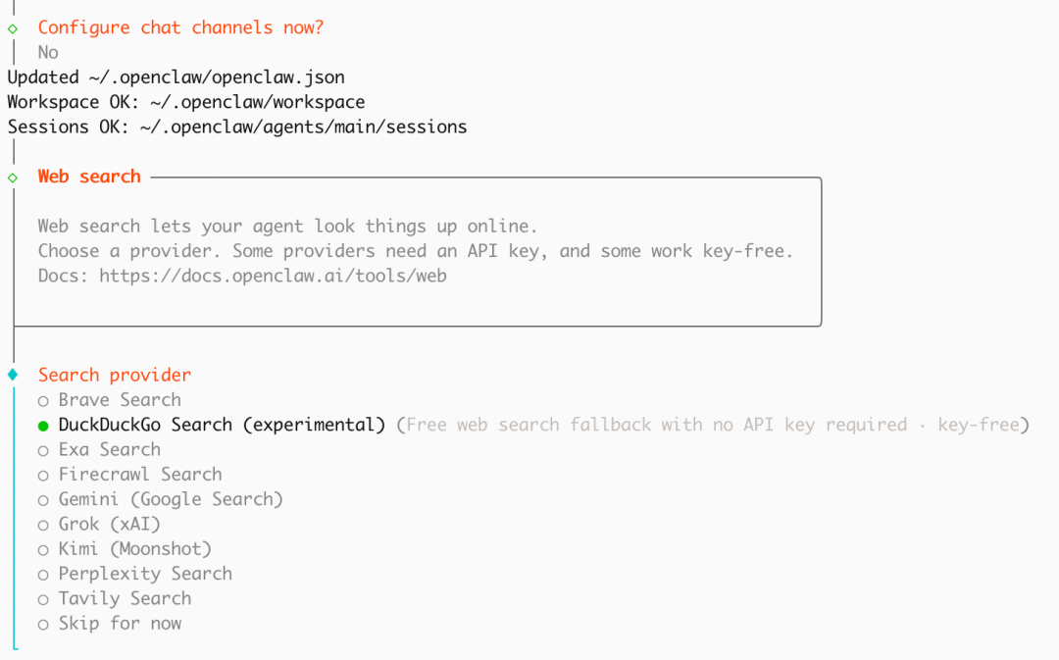Open the docs.openclaw.ai/tools/web link

coord(273,277)
